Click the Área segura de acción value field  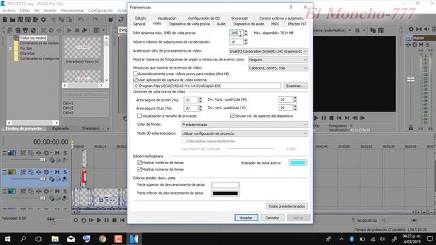pos(191,100)
